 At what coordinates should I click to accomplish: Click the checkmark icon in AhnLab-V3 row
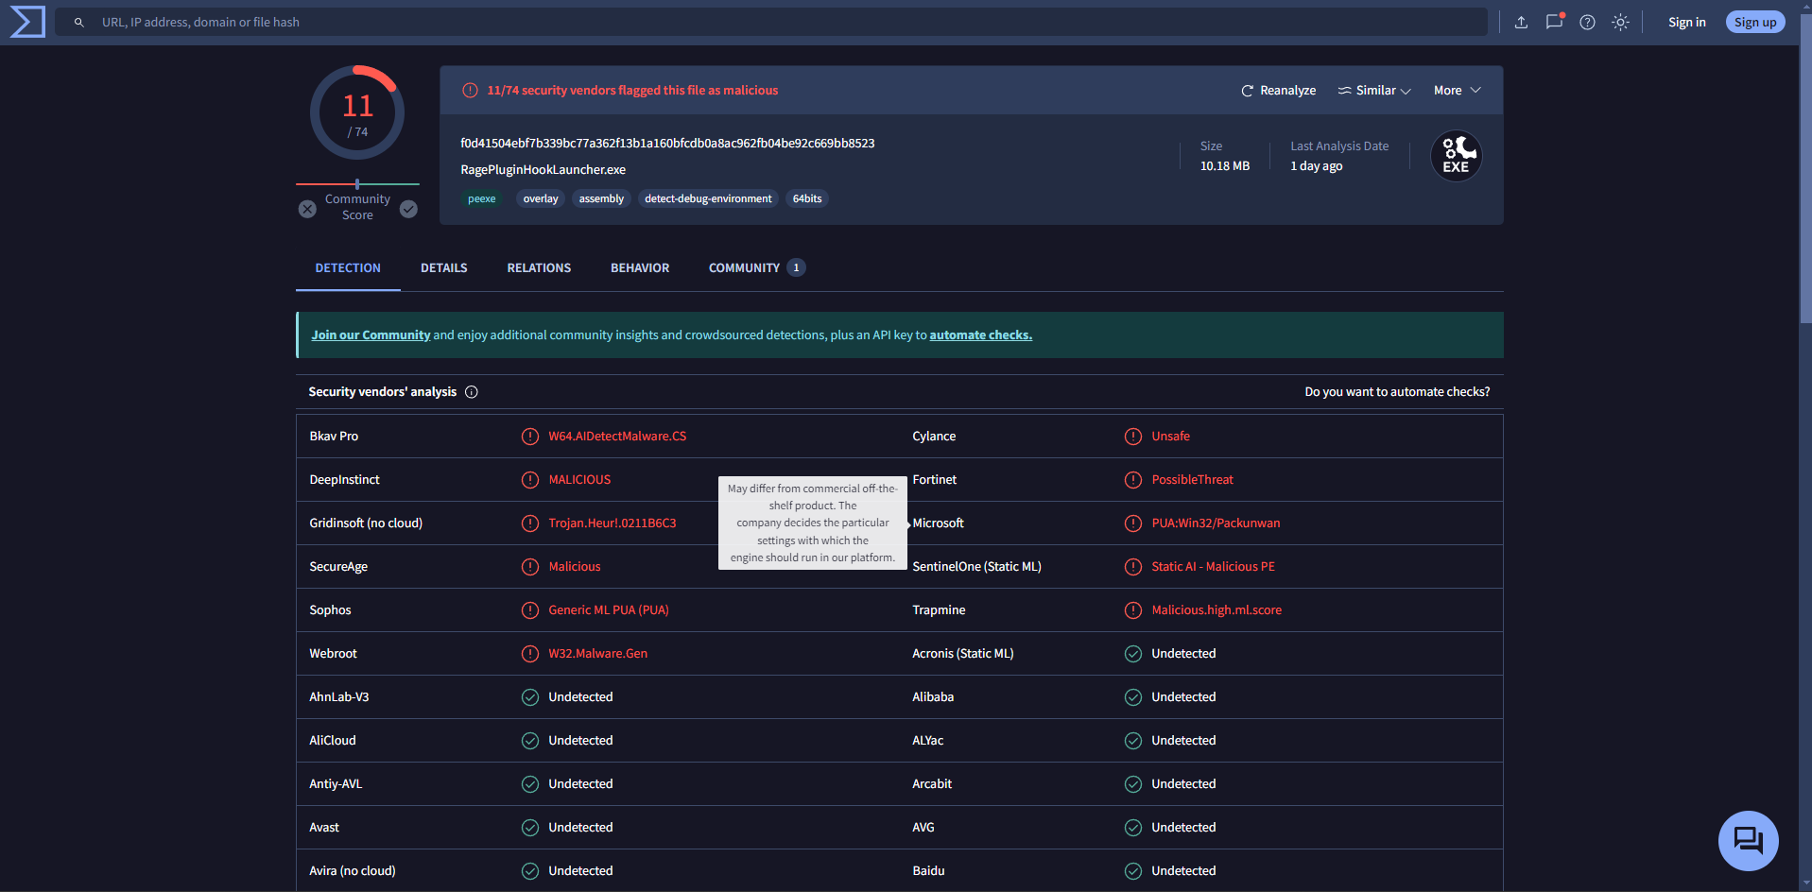click(530, 697)
